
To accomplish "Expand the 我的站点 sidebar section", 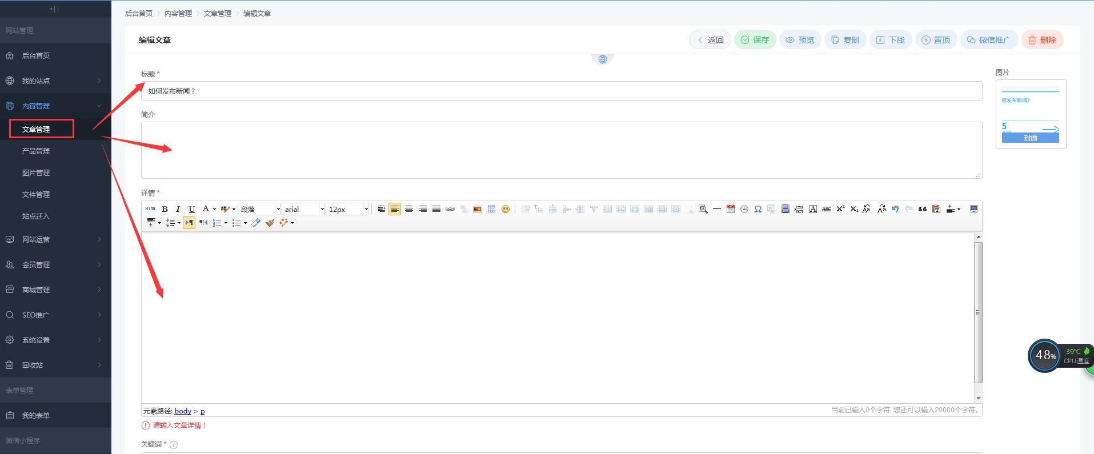I will pyautogui.click(x=55, y=81).
